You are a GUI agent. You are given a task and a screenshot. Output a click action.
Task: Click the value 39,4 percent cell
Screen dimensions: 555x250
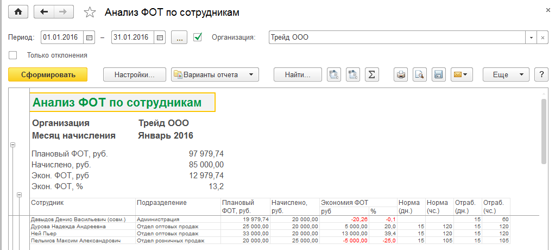click(383, 234)
